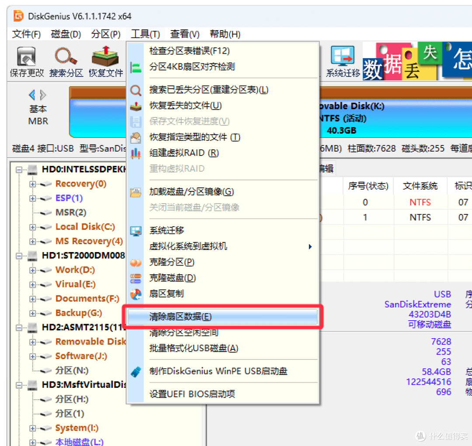Select the Virual(E:) partition in tree

point(75,284)
